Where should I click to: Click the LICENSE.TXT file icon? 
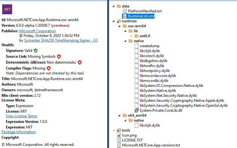tap(119, 140)
